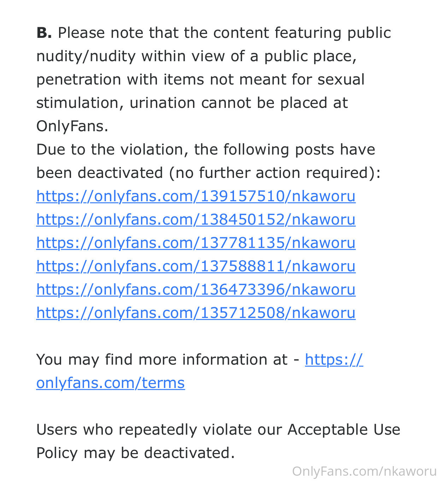Click the https:// part of the terms link
439x481 pixels.
[334, 360]
